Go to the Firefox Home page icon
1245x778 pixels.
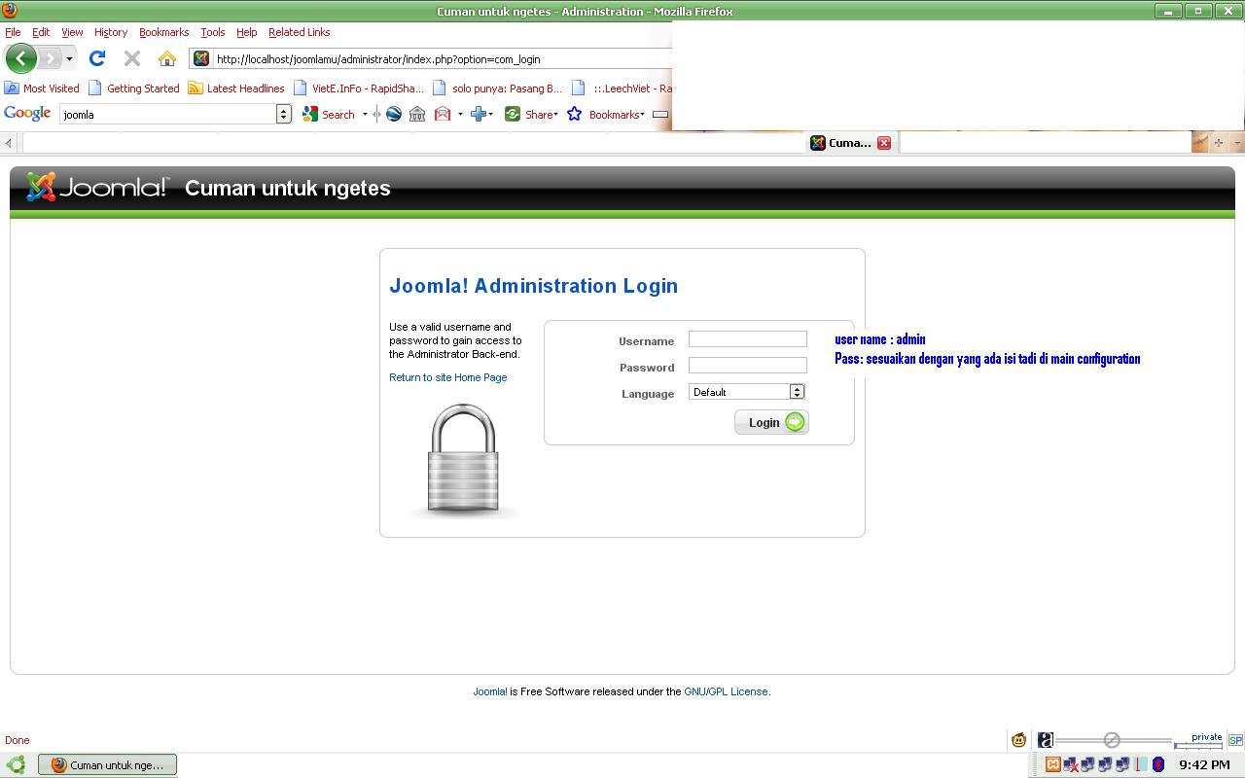click(167, 58)
